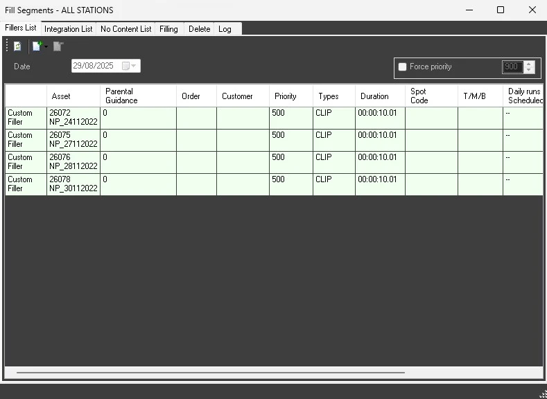Screen dimensions: 547x399
Task: Click the horizontal scrollbar at bottom
Action: pyautogui.click(x=208, y=373)
